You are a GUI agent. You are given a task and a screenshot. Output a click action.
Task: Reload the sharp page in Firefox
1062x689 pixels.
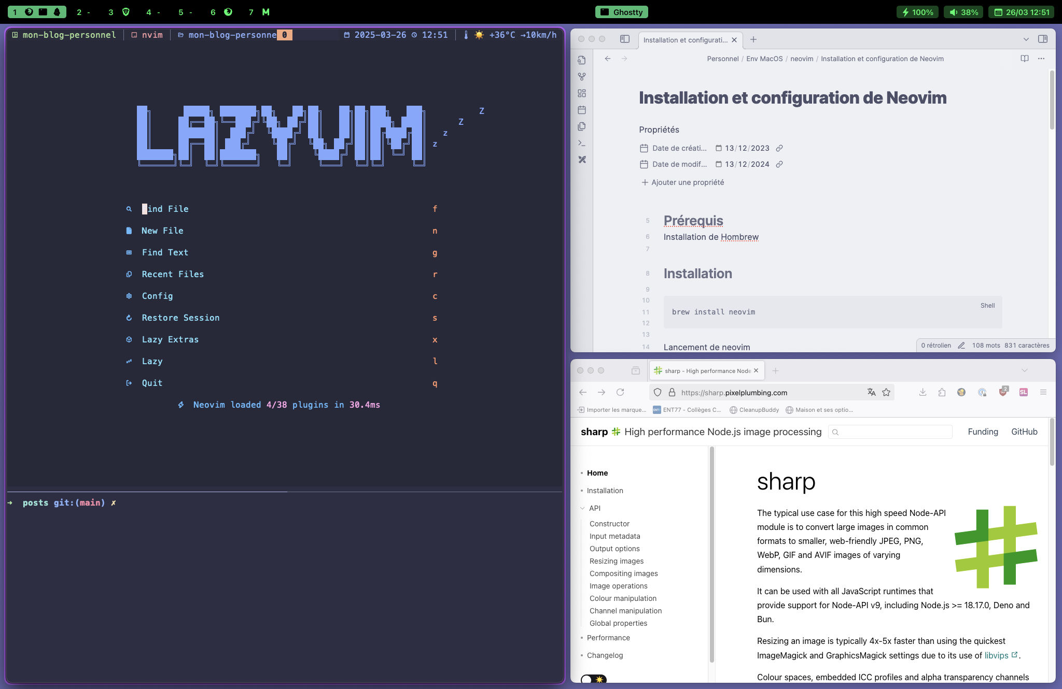[x=620, y=392]
